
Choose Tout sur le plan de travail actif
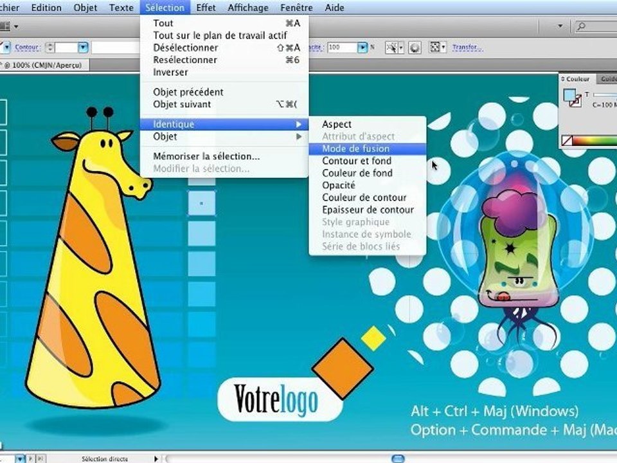tap(224, 35)
